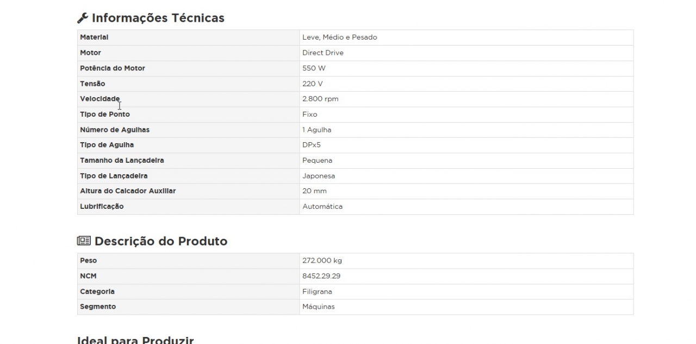Click the Tamanho da Lançadeira label

pos(122,161)
